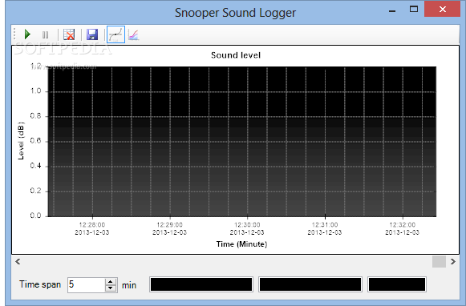The image size is (466, 306).
Task: Click the Time span value field
Action: tap(86, 285)
